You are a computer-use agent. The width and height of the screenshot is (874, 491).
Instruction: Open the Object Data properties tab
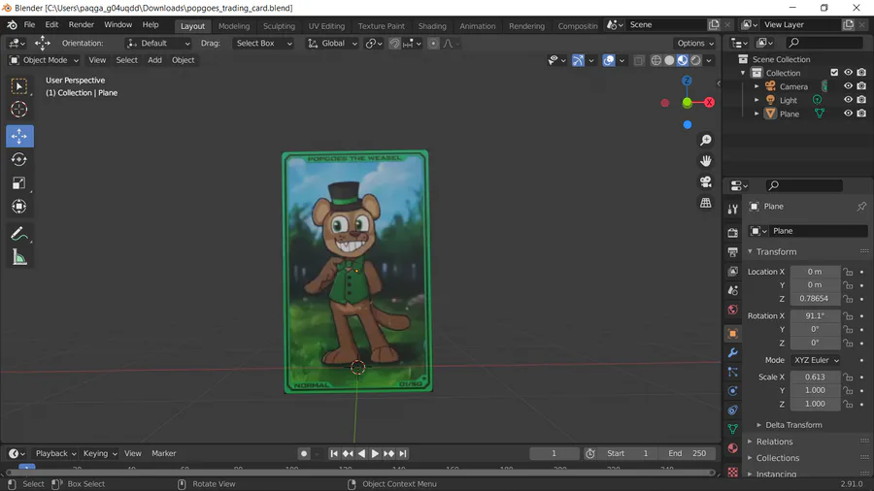tap(733, 429)
